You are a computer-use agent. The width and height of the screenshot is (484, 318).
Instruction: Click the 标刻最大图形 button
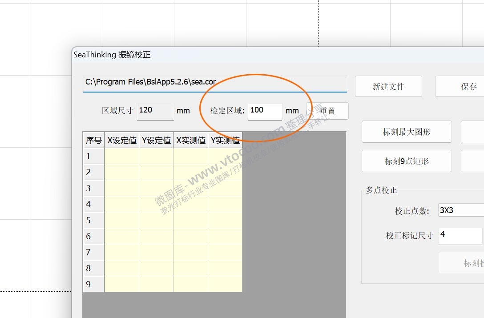pyautogui.click(x=406, y=132)
